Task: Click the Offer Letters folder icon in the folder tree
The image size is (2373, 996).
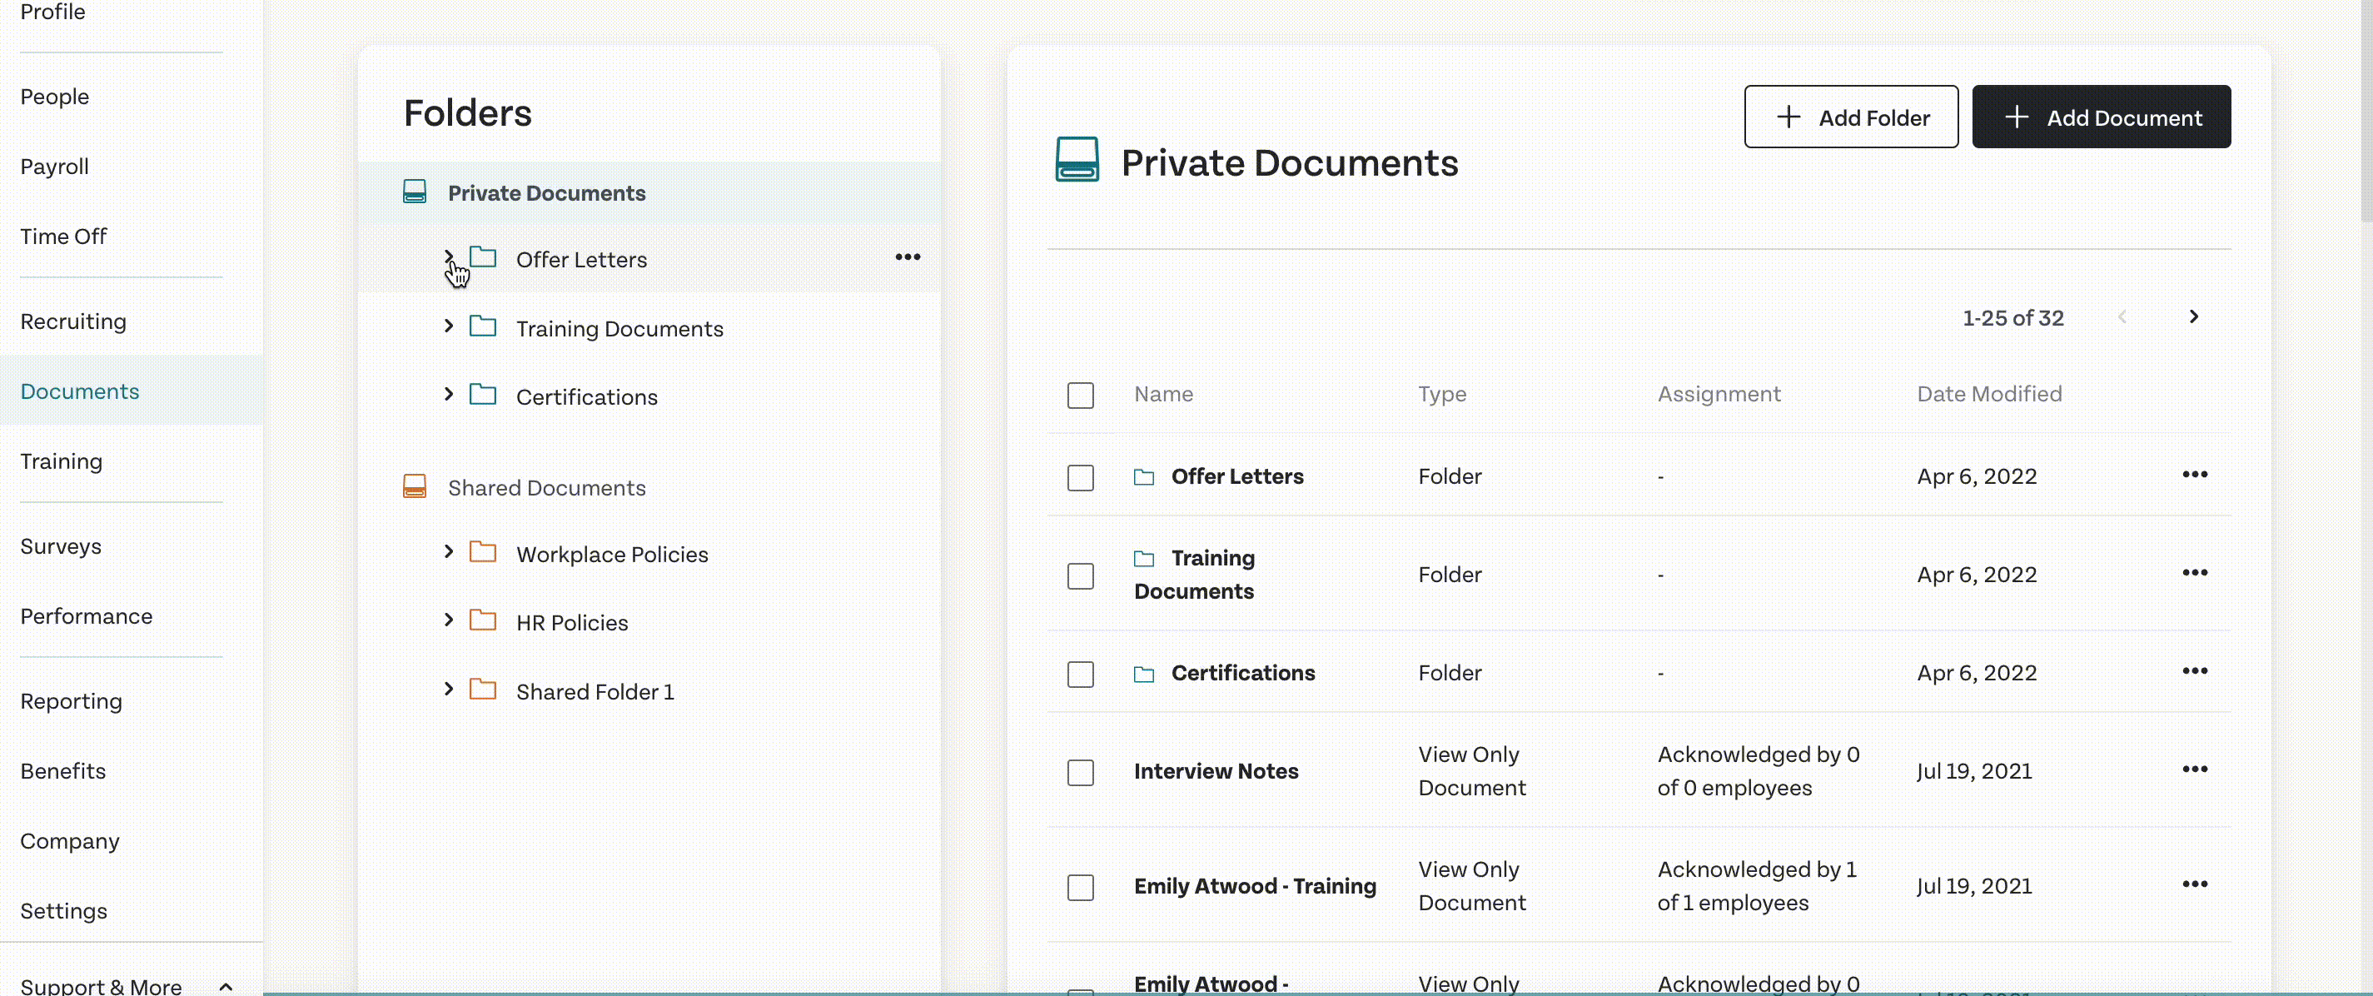Action: pyautogui.click(x=483, y=257)
